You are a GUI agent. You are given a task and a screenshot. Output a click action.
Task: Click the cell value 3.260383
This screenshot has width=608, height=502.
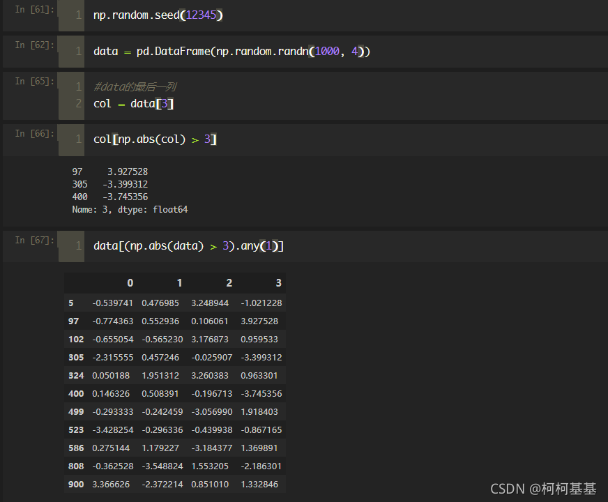pos(210,376)
